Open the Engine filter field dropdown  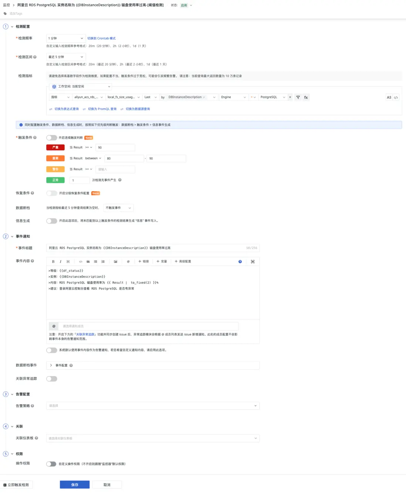click(233, 97)
